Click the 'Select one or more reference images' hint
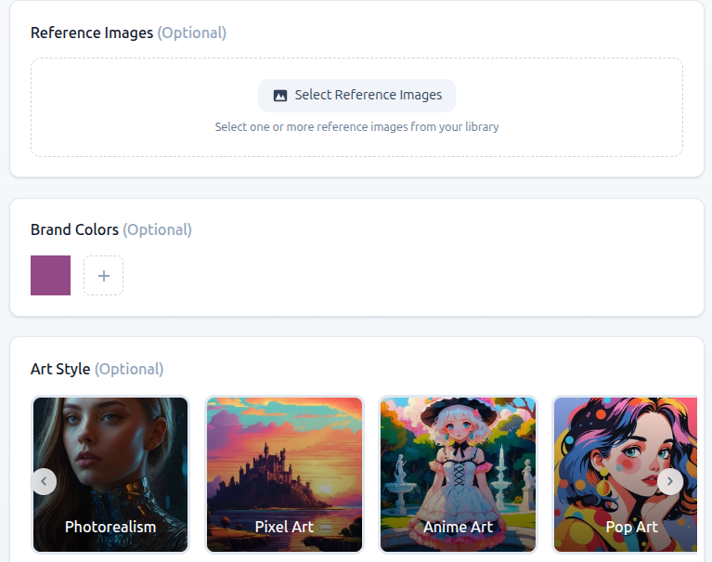This screenshot has width=712, height=562. (356, 126)
